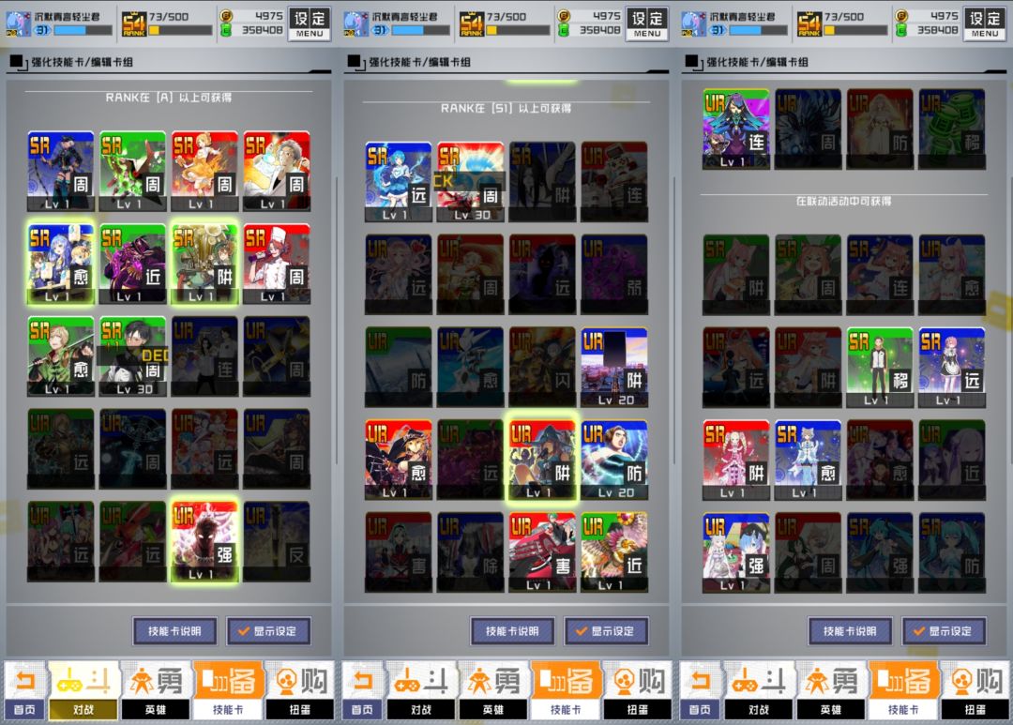This screenshot has height=725, width=1013.
Task: Click rank progress bar 73/500 in right panel
Action: tap(856, 30)
